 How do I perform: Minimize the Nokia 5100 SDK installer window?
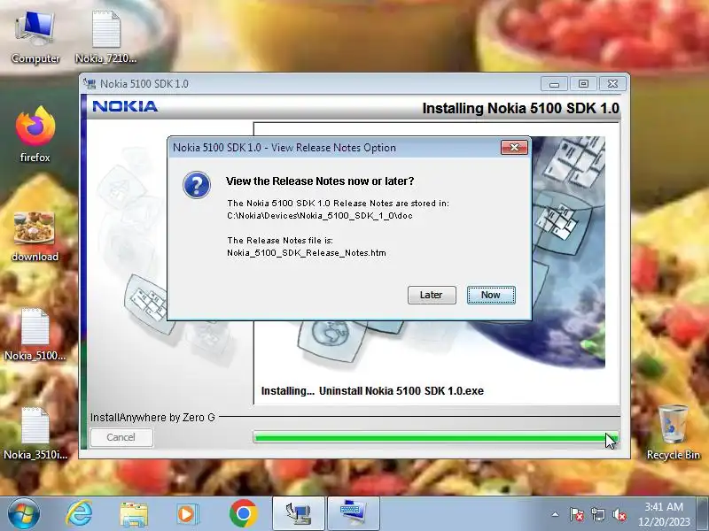554,84
